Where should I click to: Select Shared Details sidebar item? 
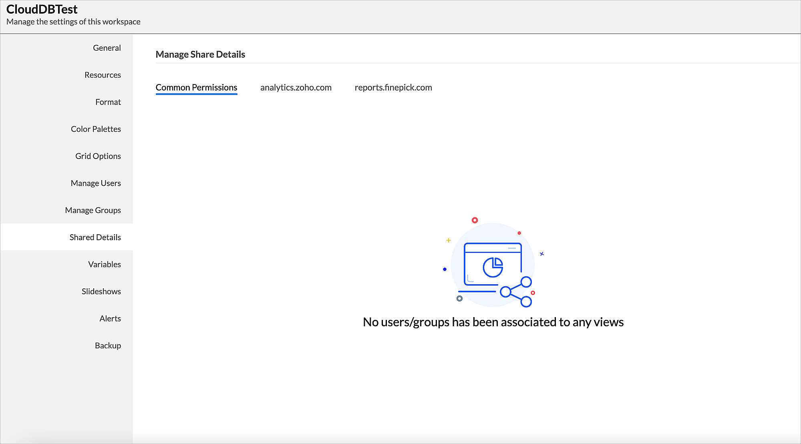95,237
